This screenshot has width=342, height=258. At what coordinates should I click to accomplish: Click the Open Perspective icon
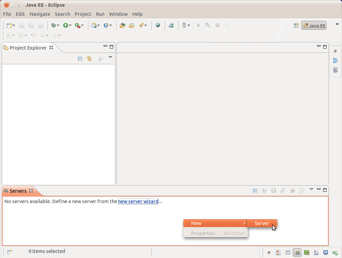296,26
